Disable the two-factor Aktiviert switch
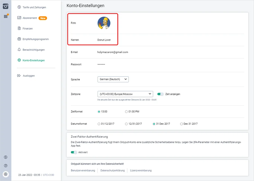 point(74,152)
